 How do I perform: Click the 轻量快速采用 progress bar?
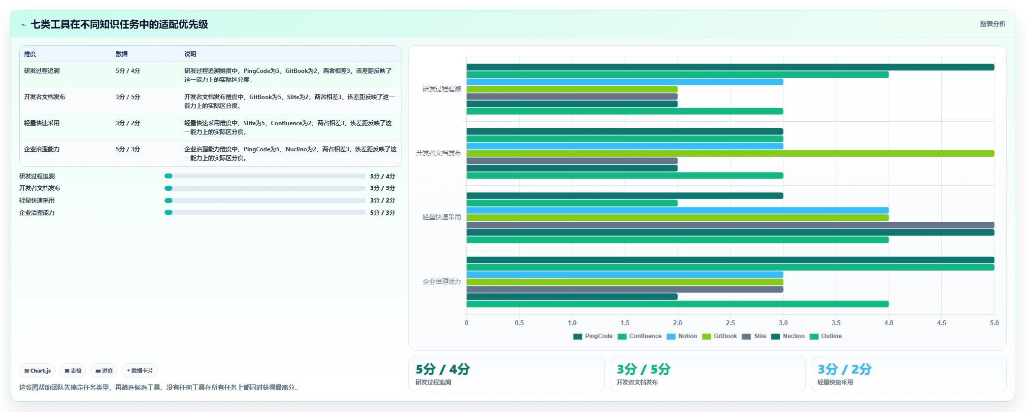pos(265,201)
